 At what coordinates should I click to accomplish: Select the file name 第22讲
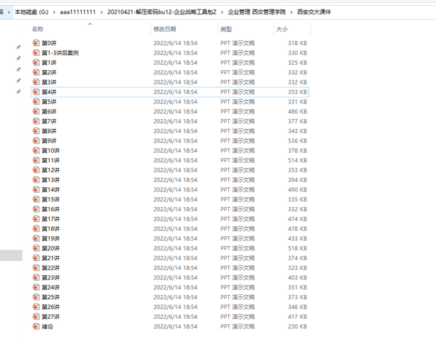50,268
